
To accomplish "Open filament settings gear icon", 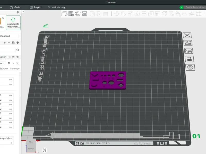I will click(18, 43).
